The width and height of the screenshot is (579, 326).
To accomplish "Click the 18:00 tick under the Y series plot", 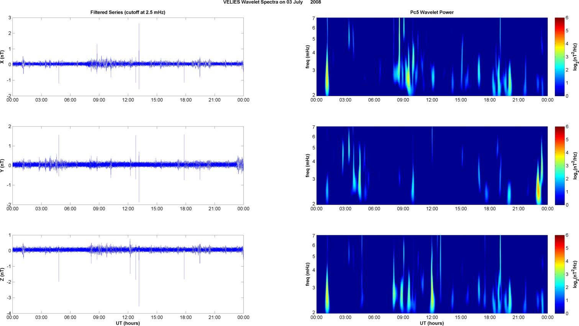I will [x=186, y=209].
